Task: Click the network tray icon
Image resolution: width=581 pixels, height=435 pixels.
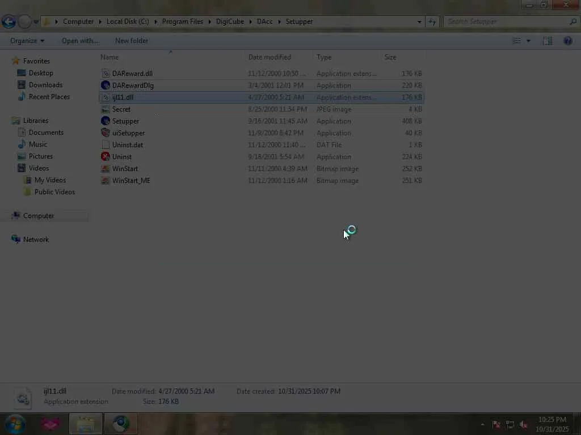Action: point(510,424)
